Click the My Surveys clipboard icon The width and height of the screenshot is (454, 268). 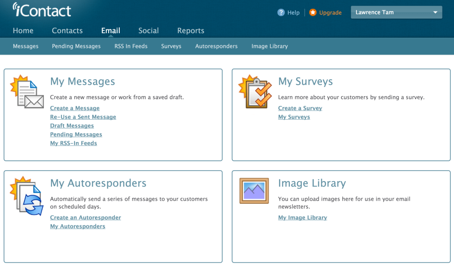tap(255, 92)
